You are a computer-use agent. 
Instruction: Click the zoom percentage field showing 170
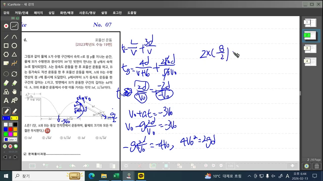231,166
